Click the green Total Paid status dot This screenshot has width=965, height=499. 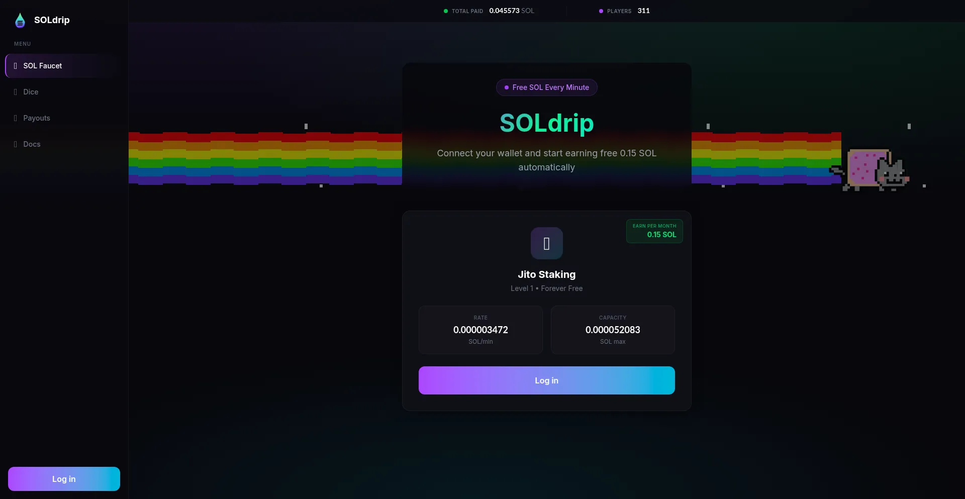[446, 11]
